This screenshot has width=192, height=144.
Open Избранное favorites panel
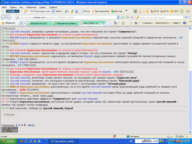pos(8,23)
